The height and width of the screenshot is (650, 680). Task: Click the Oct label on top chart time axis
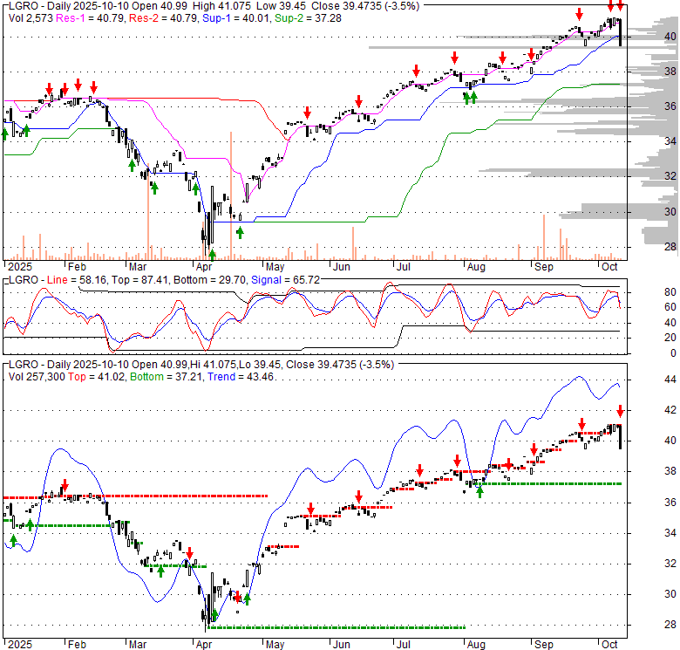(609, 267)
